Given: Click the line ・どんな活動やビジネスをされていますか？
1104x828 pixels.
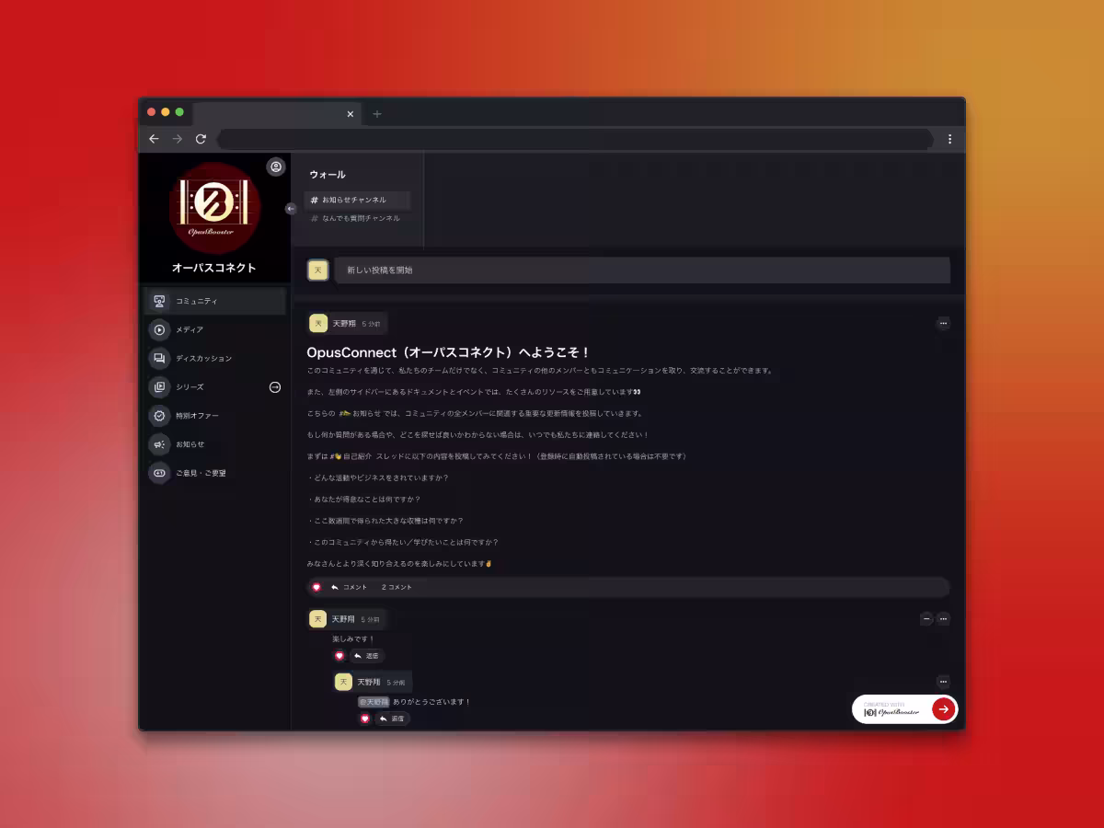Looking at the screenshot, I should click(378, 477).
